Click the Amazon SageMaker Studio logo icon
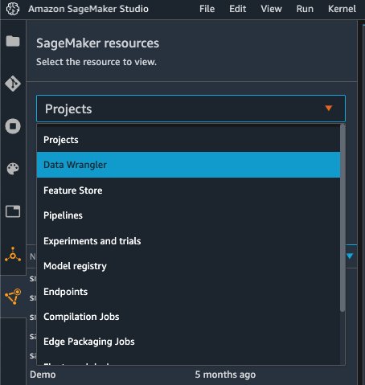Viewport: 365px width, 385px height. pyautogui.click(x=13, y=9)
